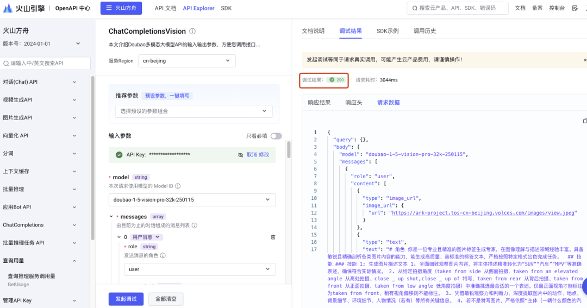Click the hamburger icon in 火山方舟 button
Screen dimensions: 587x308
(109, 8)
